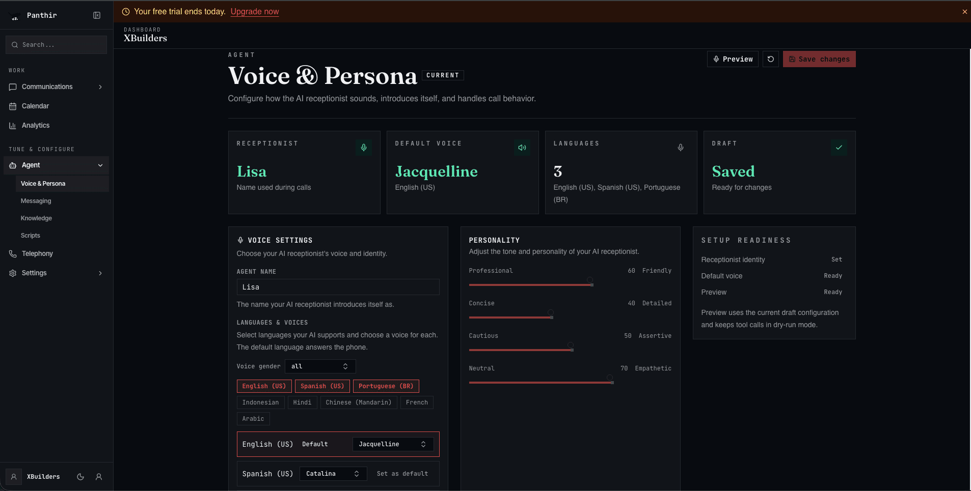Collapse the sidebar panel icon
This screenshot has width=971, height=491.
(97, 15)
